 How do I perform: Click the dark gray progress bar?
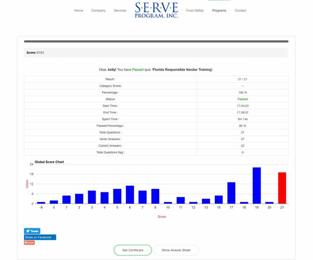156,41
